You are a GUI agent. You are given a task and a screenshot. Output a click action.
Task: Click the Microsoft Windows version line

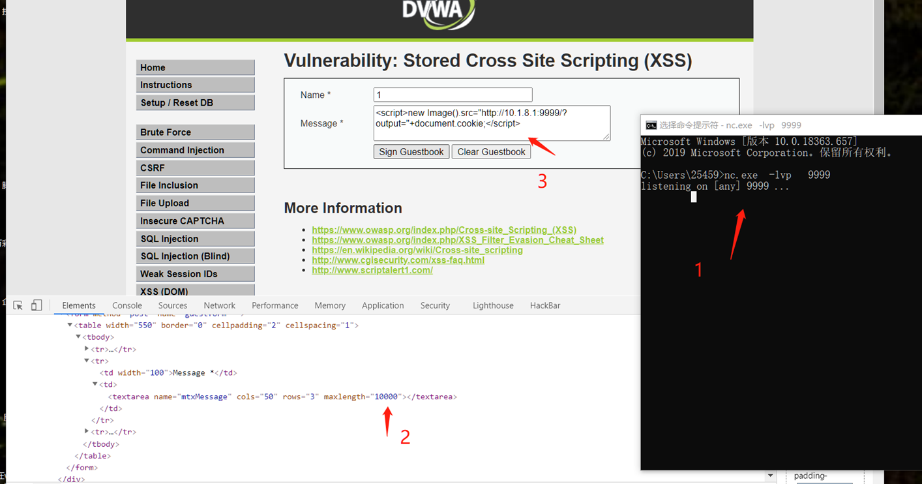[749, 142]
